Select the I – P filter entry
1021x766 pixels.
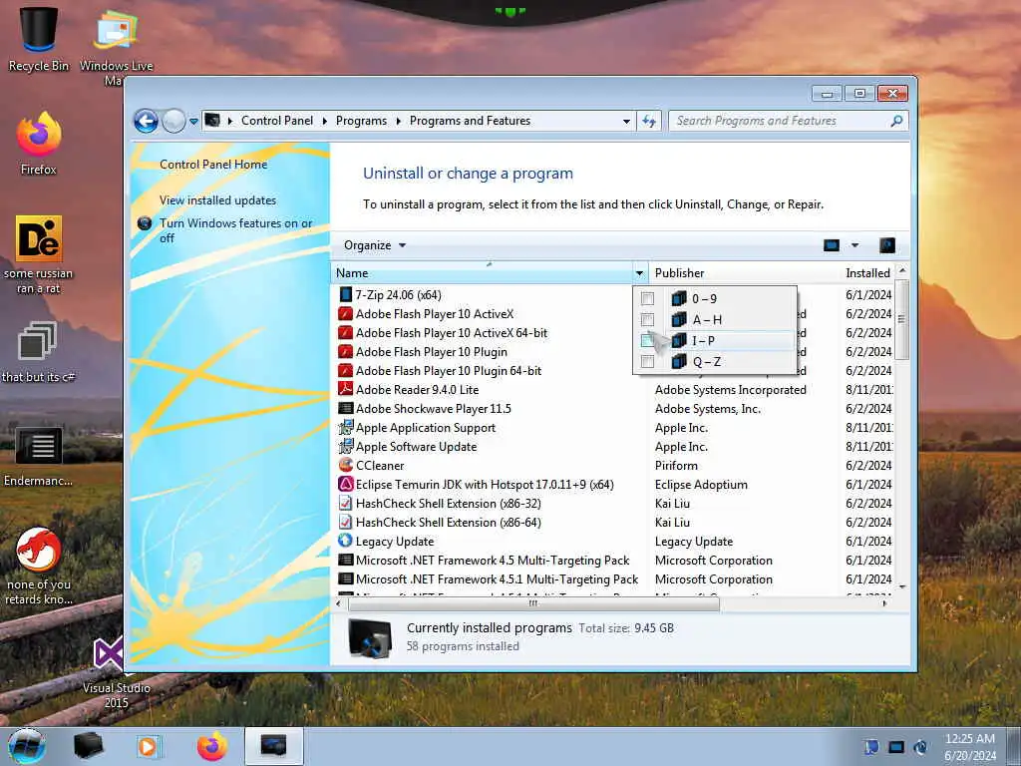point(714,341)
